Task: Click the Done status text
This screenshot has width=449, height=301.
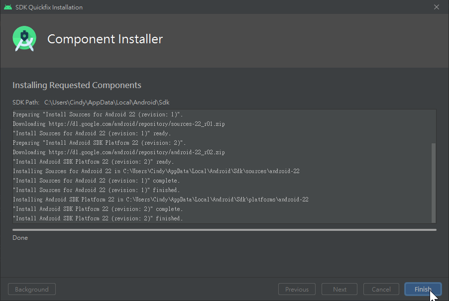Action: 20,238
